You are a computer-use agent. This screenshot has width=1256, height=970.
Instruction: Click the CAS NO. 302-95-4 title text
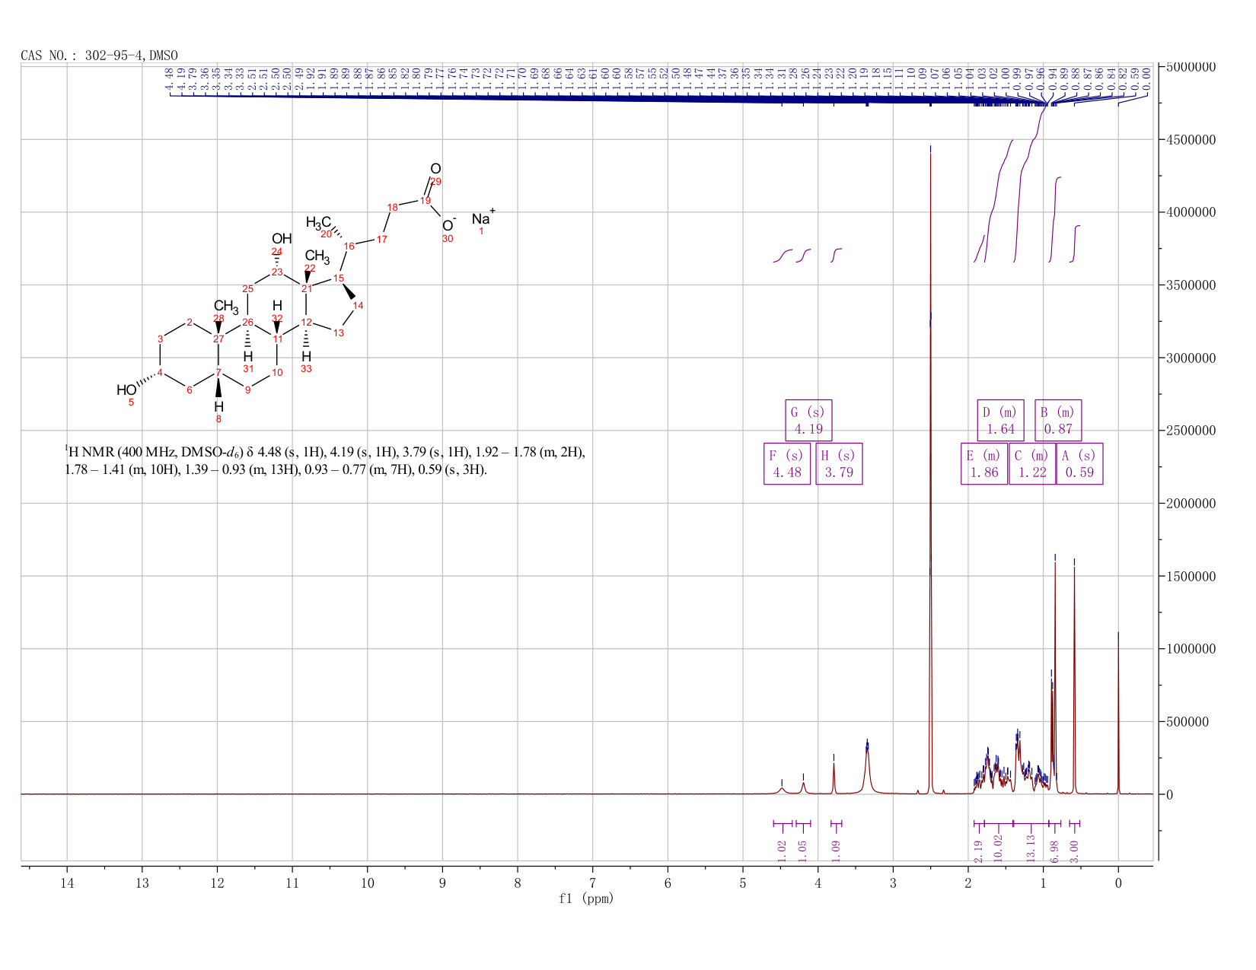click(99, 56)
